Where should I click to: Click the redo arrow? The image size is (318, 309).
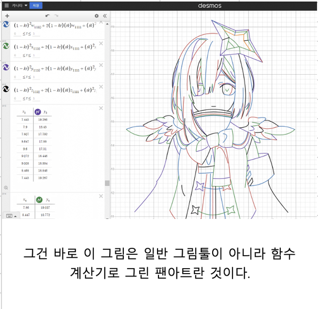point(56,15)
